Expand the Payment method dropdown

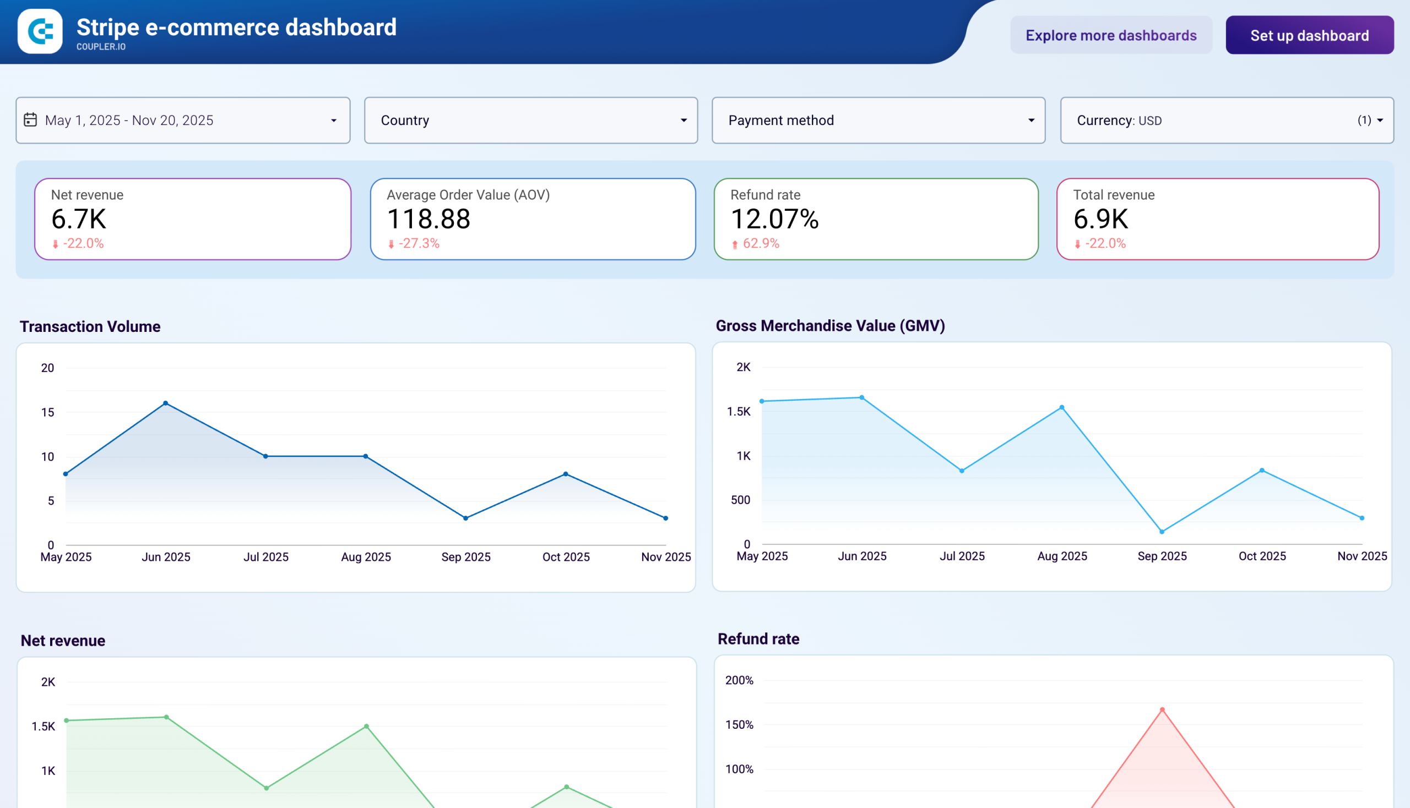pyautogui.click(x=1031, y=121)
